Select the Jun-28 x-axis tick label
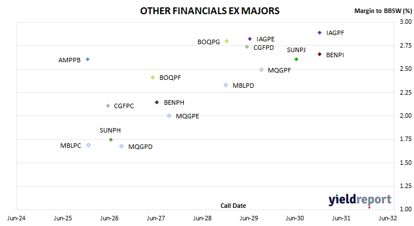 coord(202,218)
